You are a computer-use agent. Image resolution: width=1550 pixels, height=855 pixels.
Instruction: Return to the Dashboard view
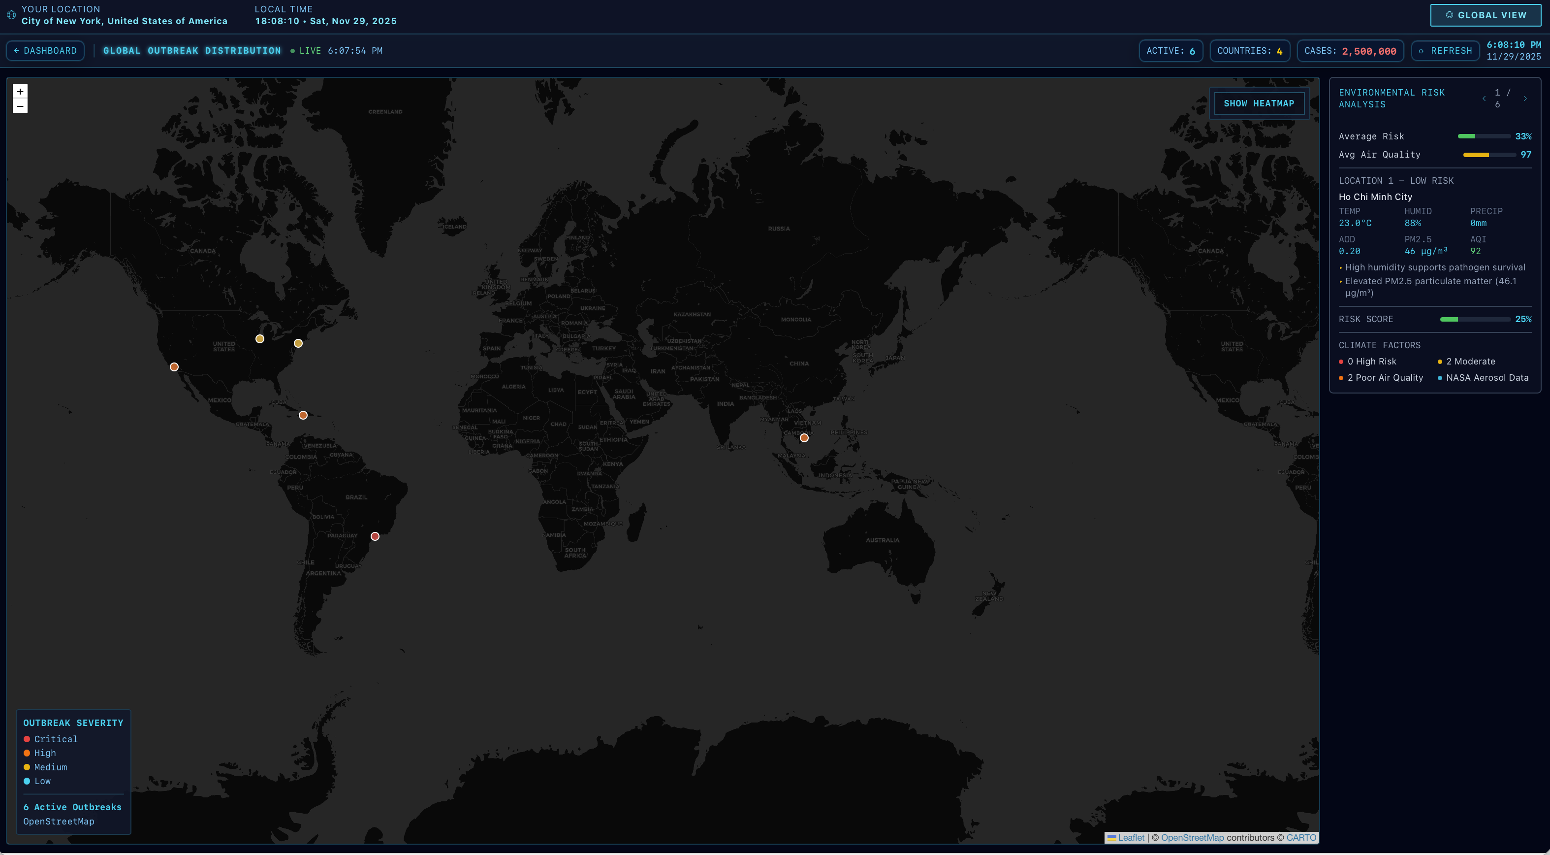pos(46,51)
